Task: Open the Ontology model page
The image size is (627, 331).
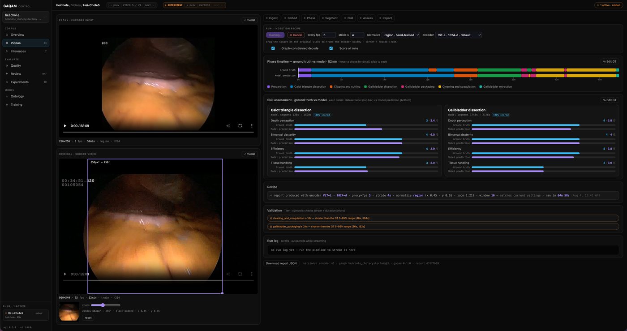Action: click(x=26, y=96)
